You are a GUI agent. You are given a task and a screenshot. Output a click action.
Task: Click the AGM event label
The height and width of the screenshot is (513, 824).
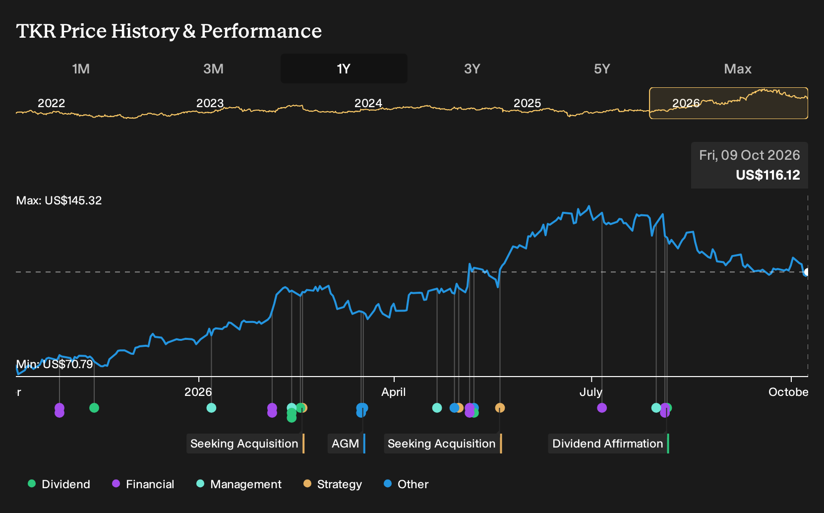(347, 444)
